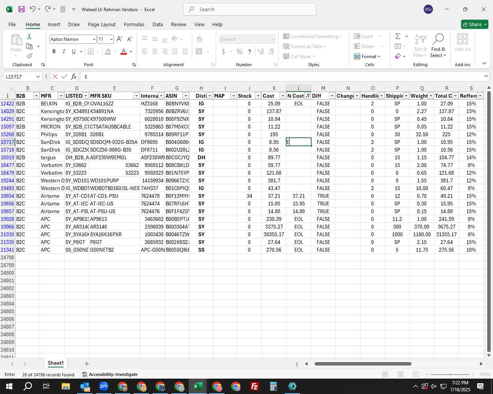493x394 pixels.
Task: Click the Merge & Center icon
Action: 199,51
